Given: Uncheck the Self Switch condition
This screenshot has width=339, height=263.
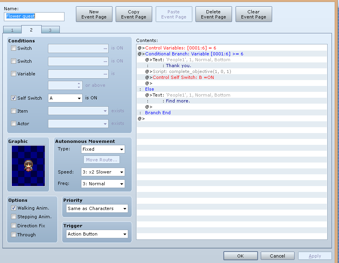Looking at the screenshot, I should pos(14,98).
